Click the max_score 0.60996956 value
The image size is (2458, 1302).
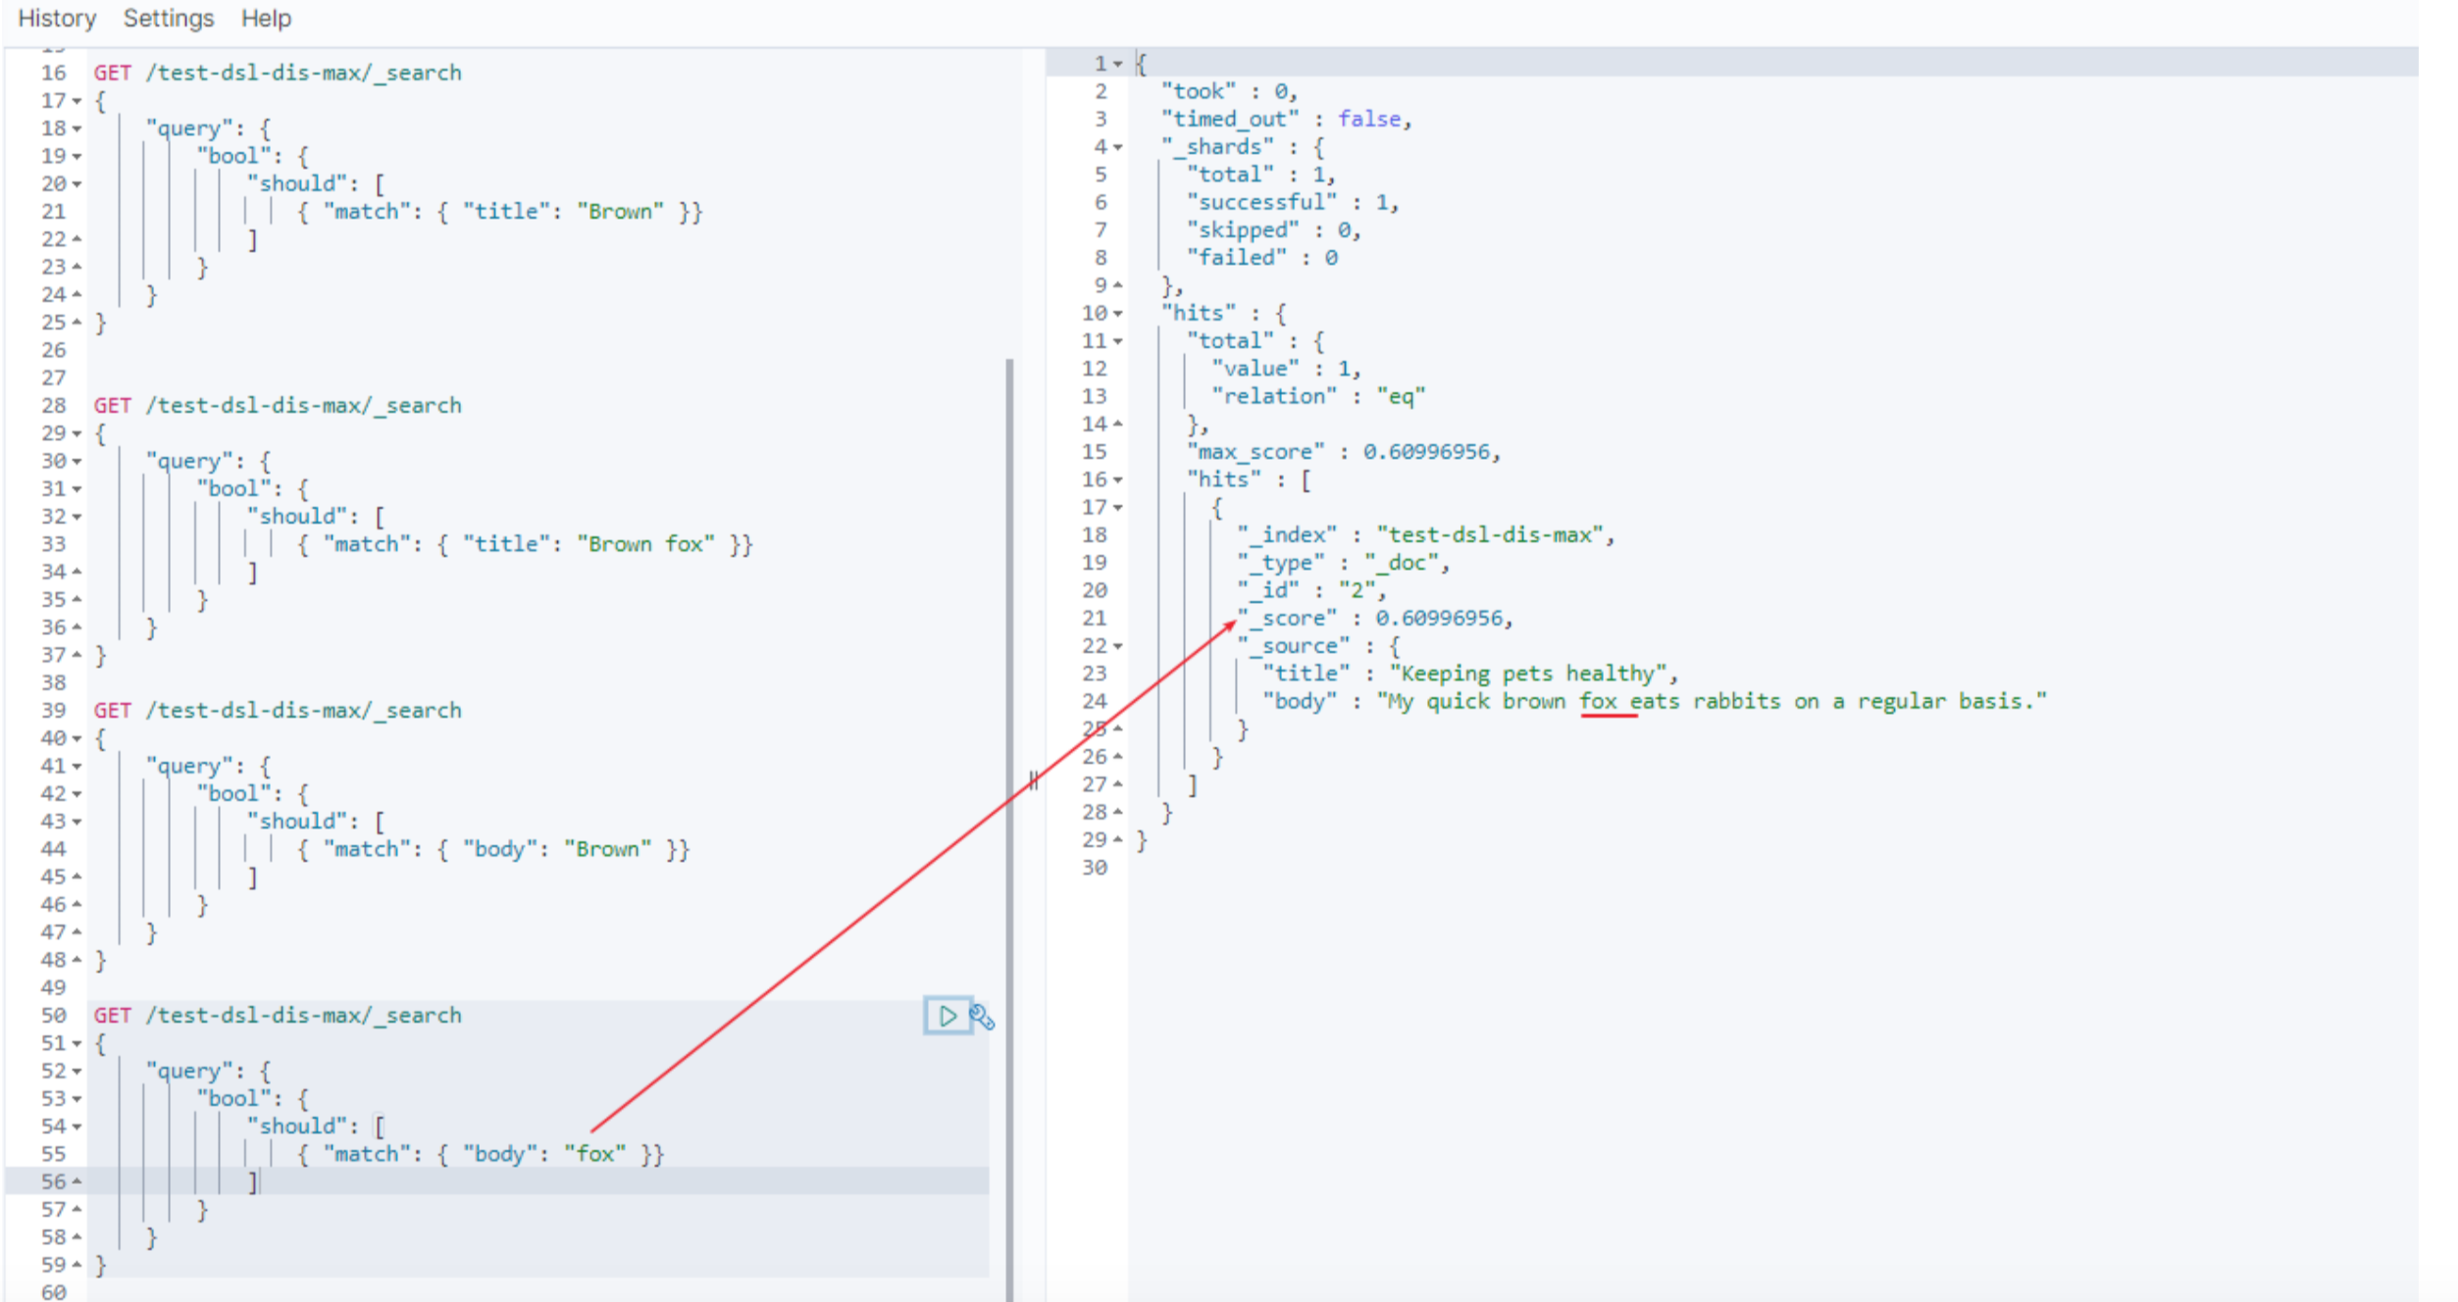[1426, 452]
